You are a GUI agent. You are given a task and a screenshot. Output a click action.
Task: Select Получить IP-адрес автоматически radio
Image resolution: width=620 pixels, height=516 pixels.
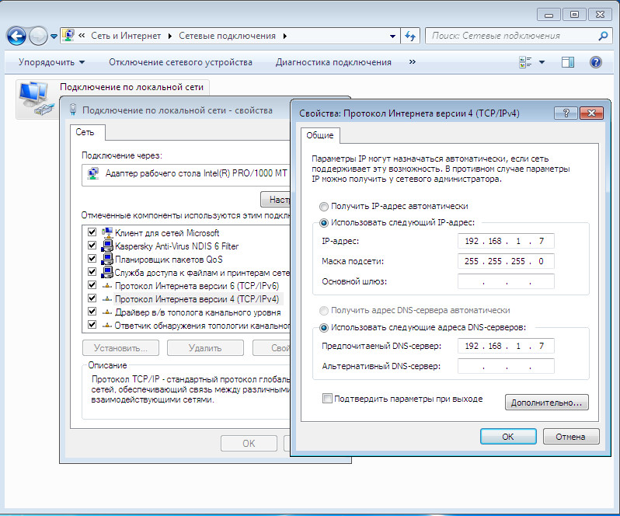pos(324,207)
